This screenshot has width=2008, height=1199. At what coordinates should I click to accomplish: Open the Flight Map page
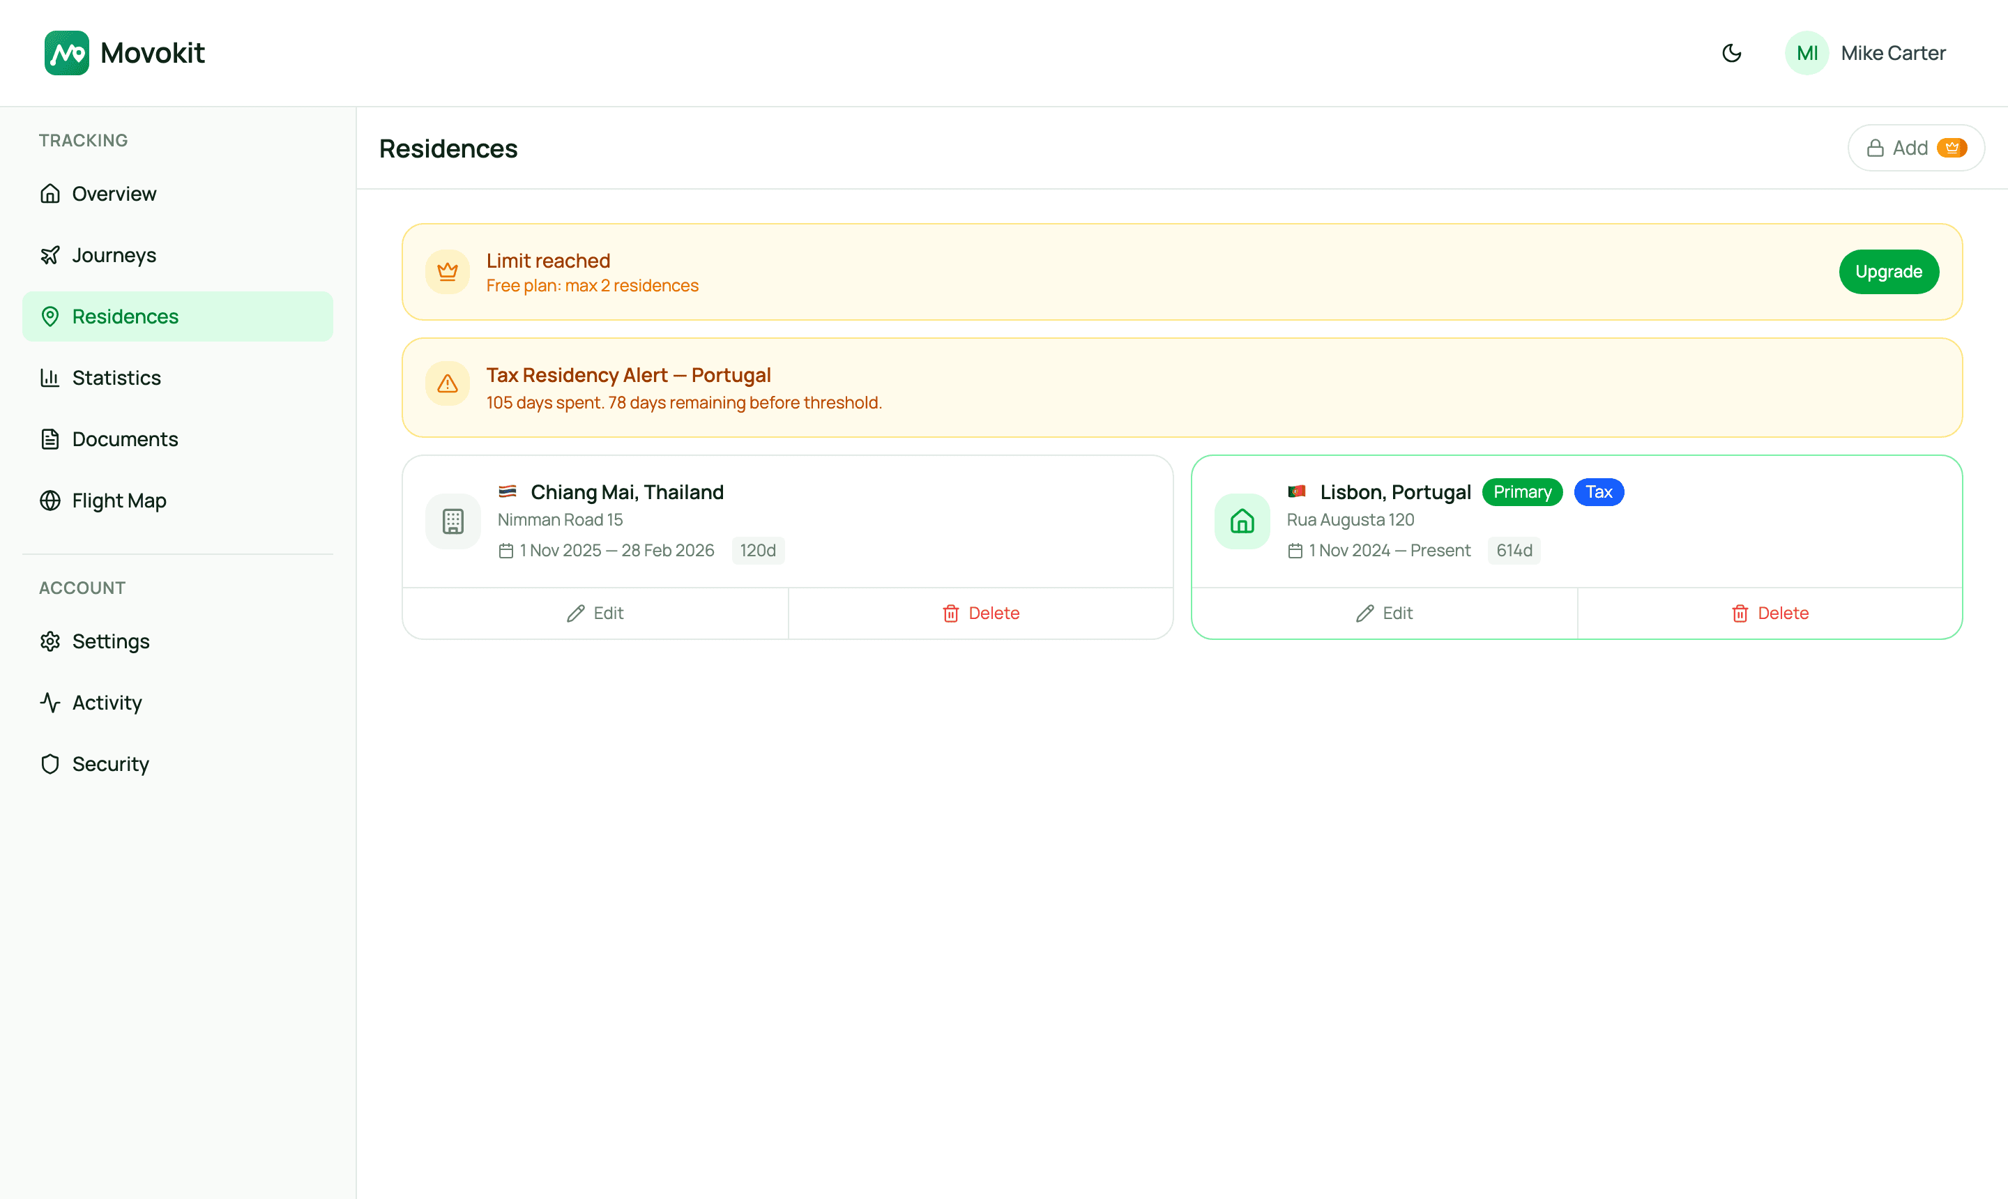[x=178, y=500]
